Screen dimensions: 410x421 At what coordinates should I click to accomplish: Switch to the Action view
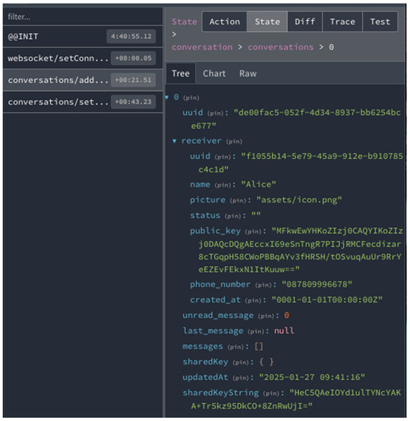pyautogui.click(x=224, y=22)
